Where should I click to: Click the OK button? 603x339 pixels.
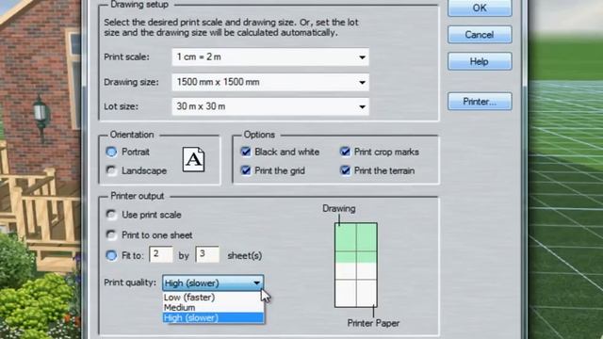(x=480, y=8)
